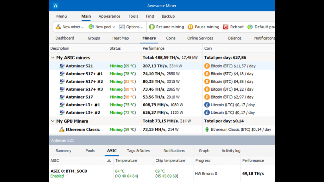
Task: Open the Find ribbon tab
Action: (150, 16)
